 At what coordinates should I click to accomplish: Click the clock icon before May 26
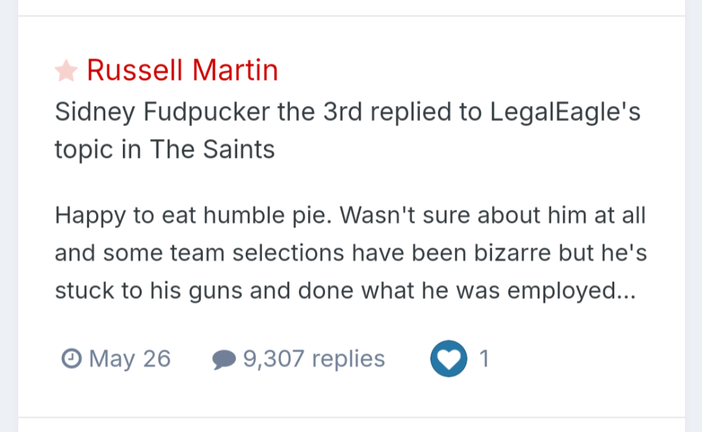point(71,359)
